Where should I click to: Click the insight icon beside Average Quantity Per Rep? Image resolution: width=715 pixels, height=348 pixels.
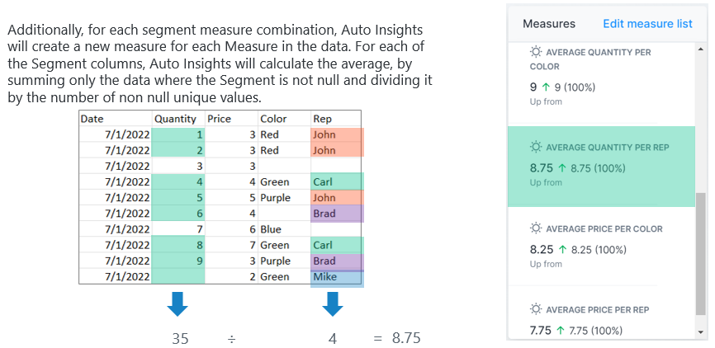[x=535, y=148]
